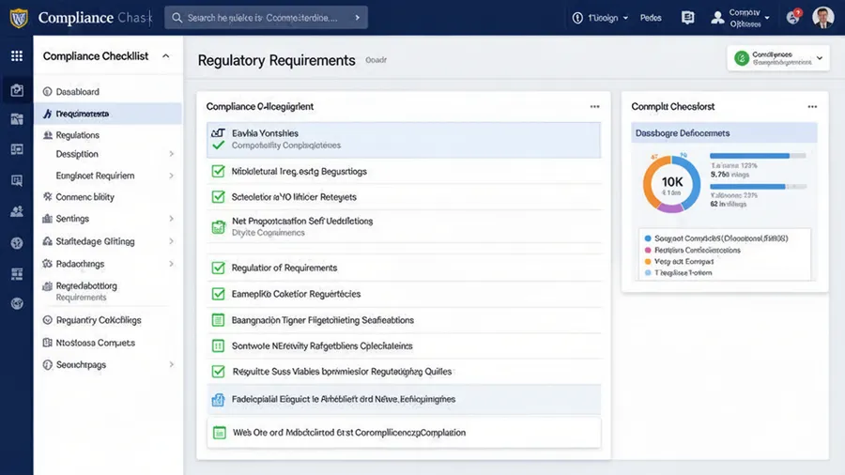This screenshot has width=845, height=475.
Task: Click light blue legend dot for Tineglisae
Action: (x=648, y=272)
